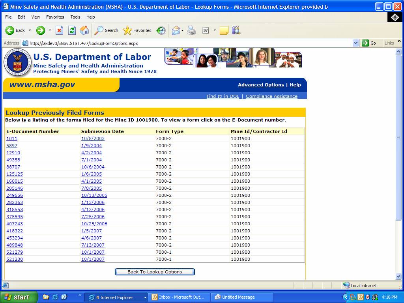Click the page's vertical scrollbar down arrow
The image size is (404, 303).
point(398,277)
